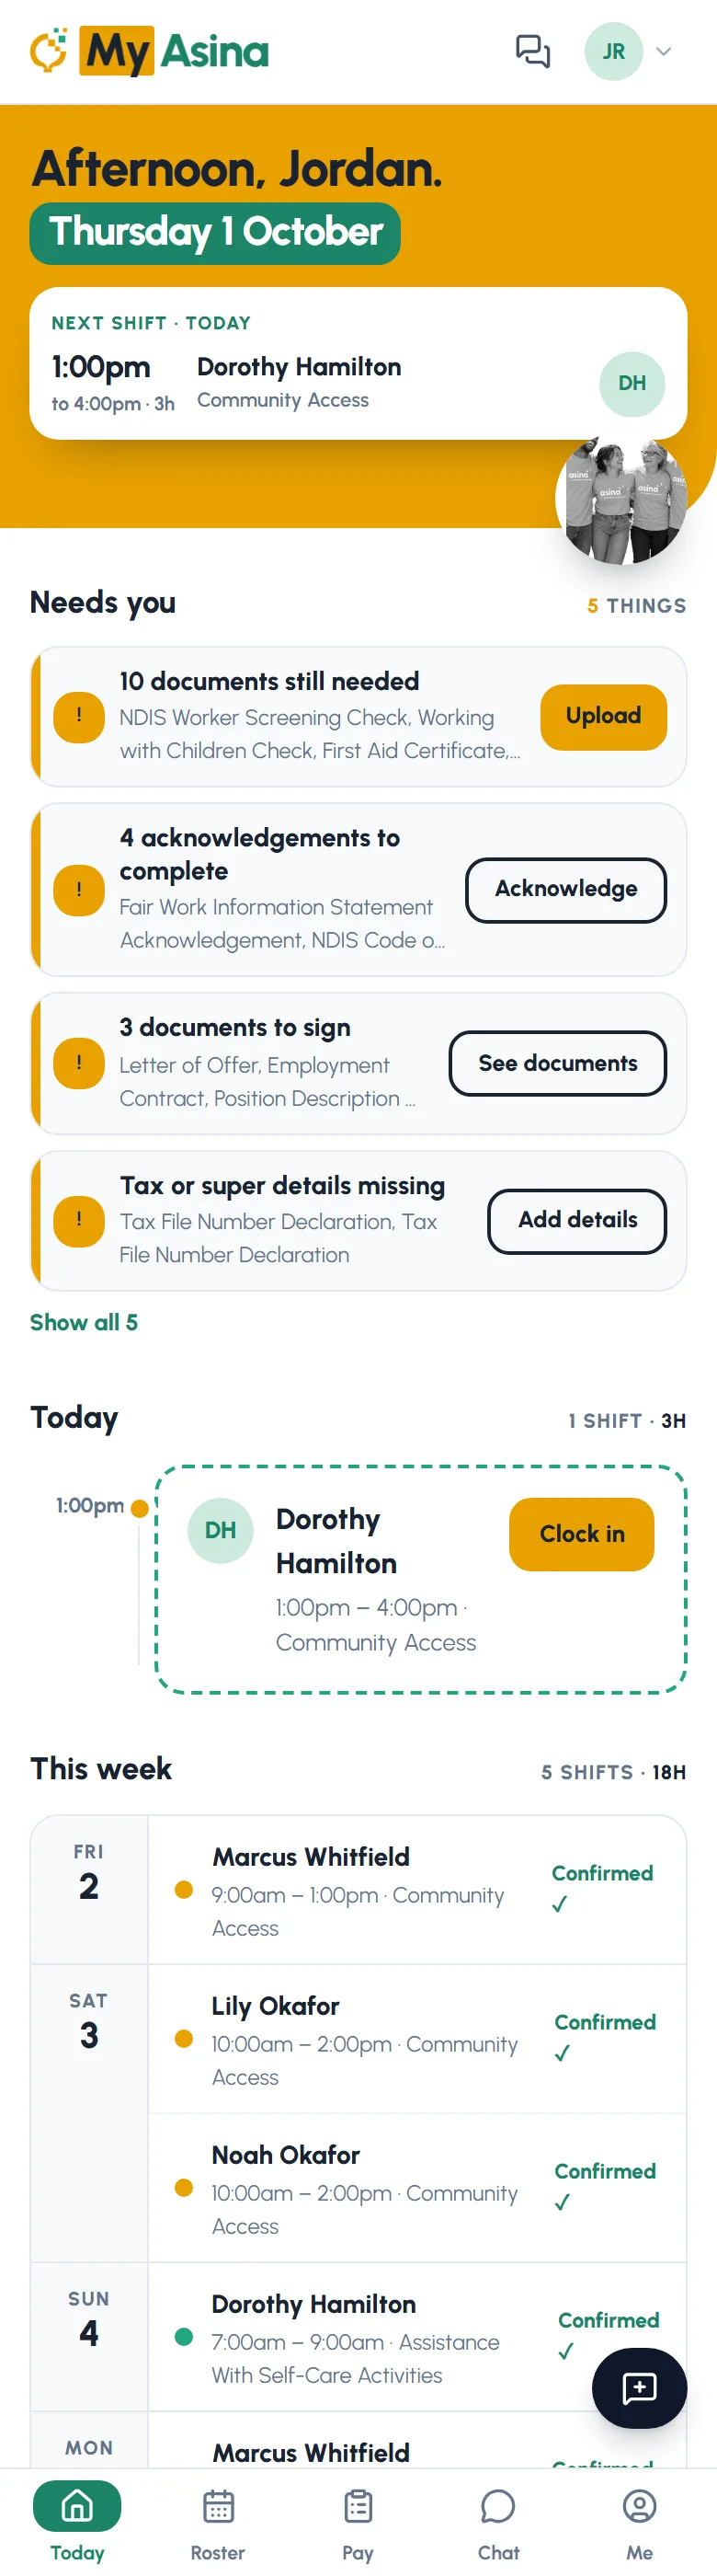Viewport: 717px width, 2576px height.
Task: Tap the 10 documents still needed title
Action: pos(269,681)
